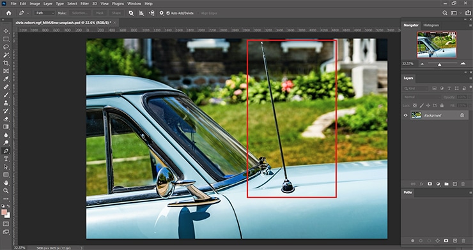Image resolution: width=473 pixels, height=250 pixels.
Task: Open Layers panel menu
Action: point(470,78)
